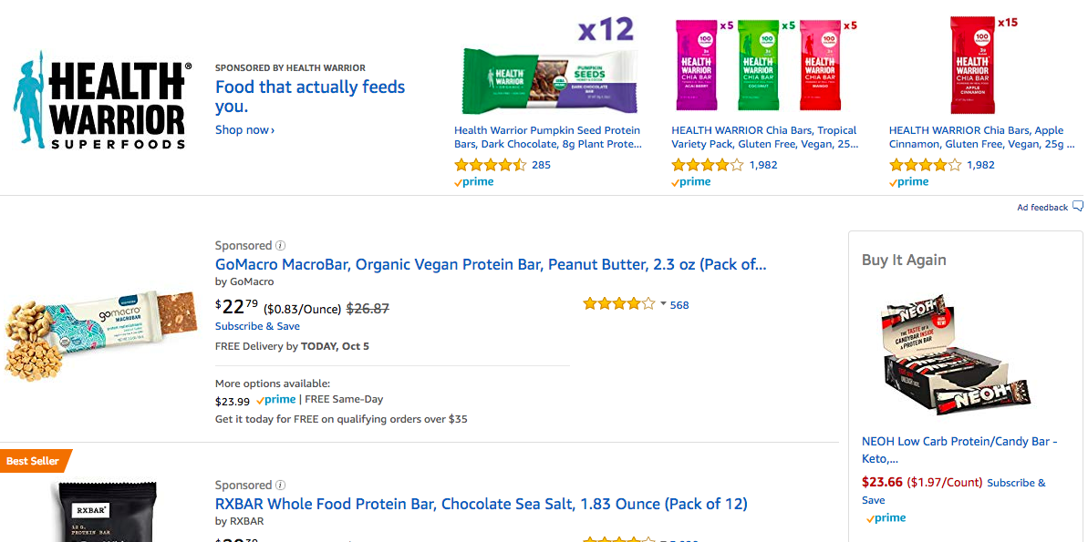Open Health Warrior Pumpkin Seed Protein Bars link
1088x542 pixels.
[548, 138]
